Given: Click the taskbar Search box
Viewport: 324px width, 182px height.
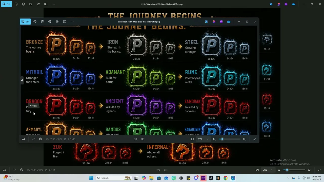Looking at the screenshot, I should pyautogui.click(x=114, y=178).
